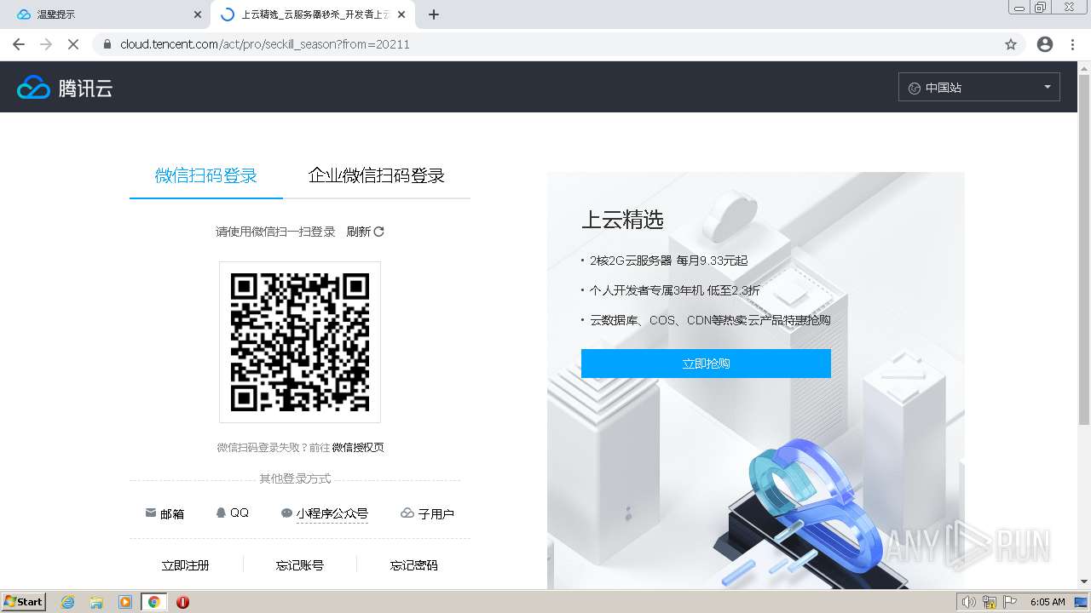This screenshot has width=1091, height=613.
Task: Click the 请使用微信扫一扫登录 instruction
Action: 275,232
